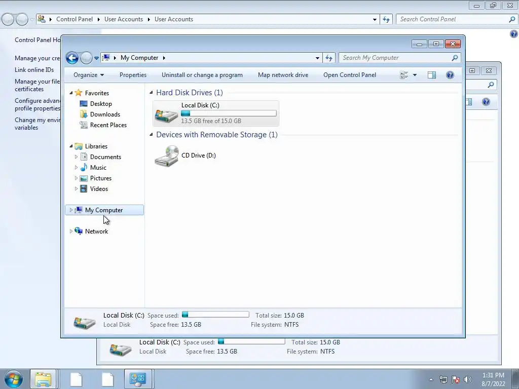519x389 pixels.
Task: Open the Organize menu
Action: coord(89,75)
